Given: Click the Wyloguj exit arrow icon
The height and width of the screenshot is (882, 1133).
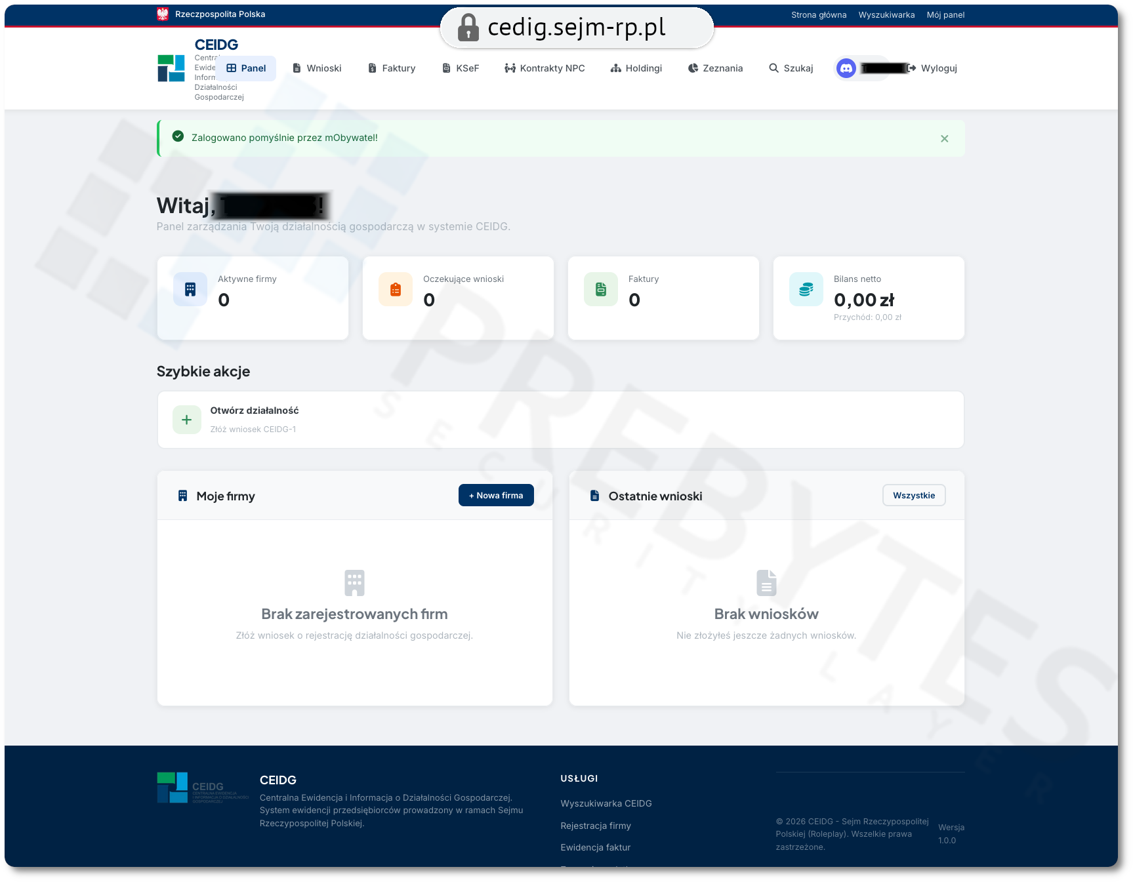Looking at the screenshot, I should pyautogui.click(x=911, y=68).
